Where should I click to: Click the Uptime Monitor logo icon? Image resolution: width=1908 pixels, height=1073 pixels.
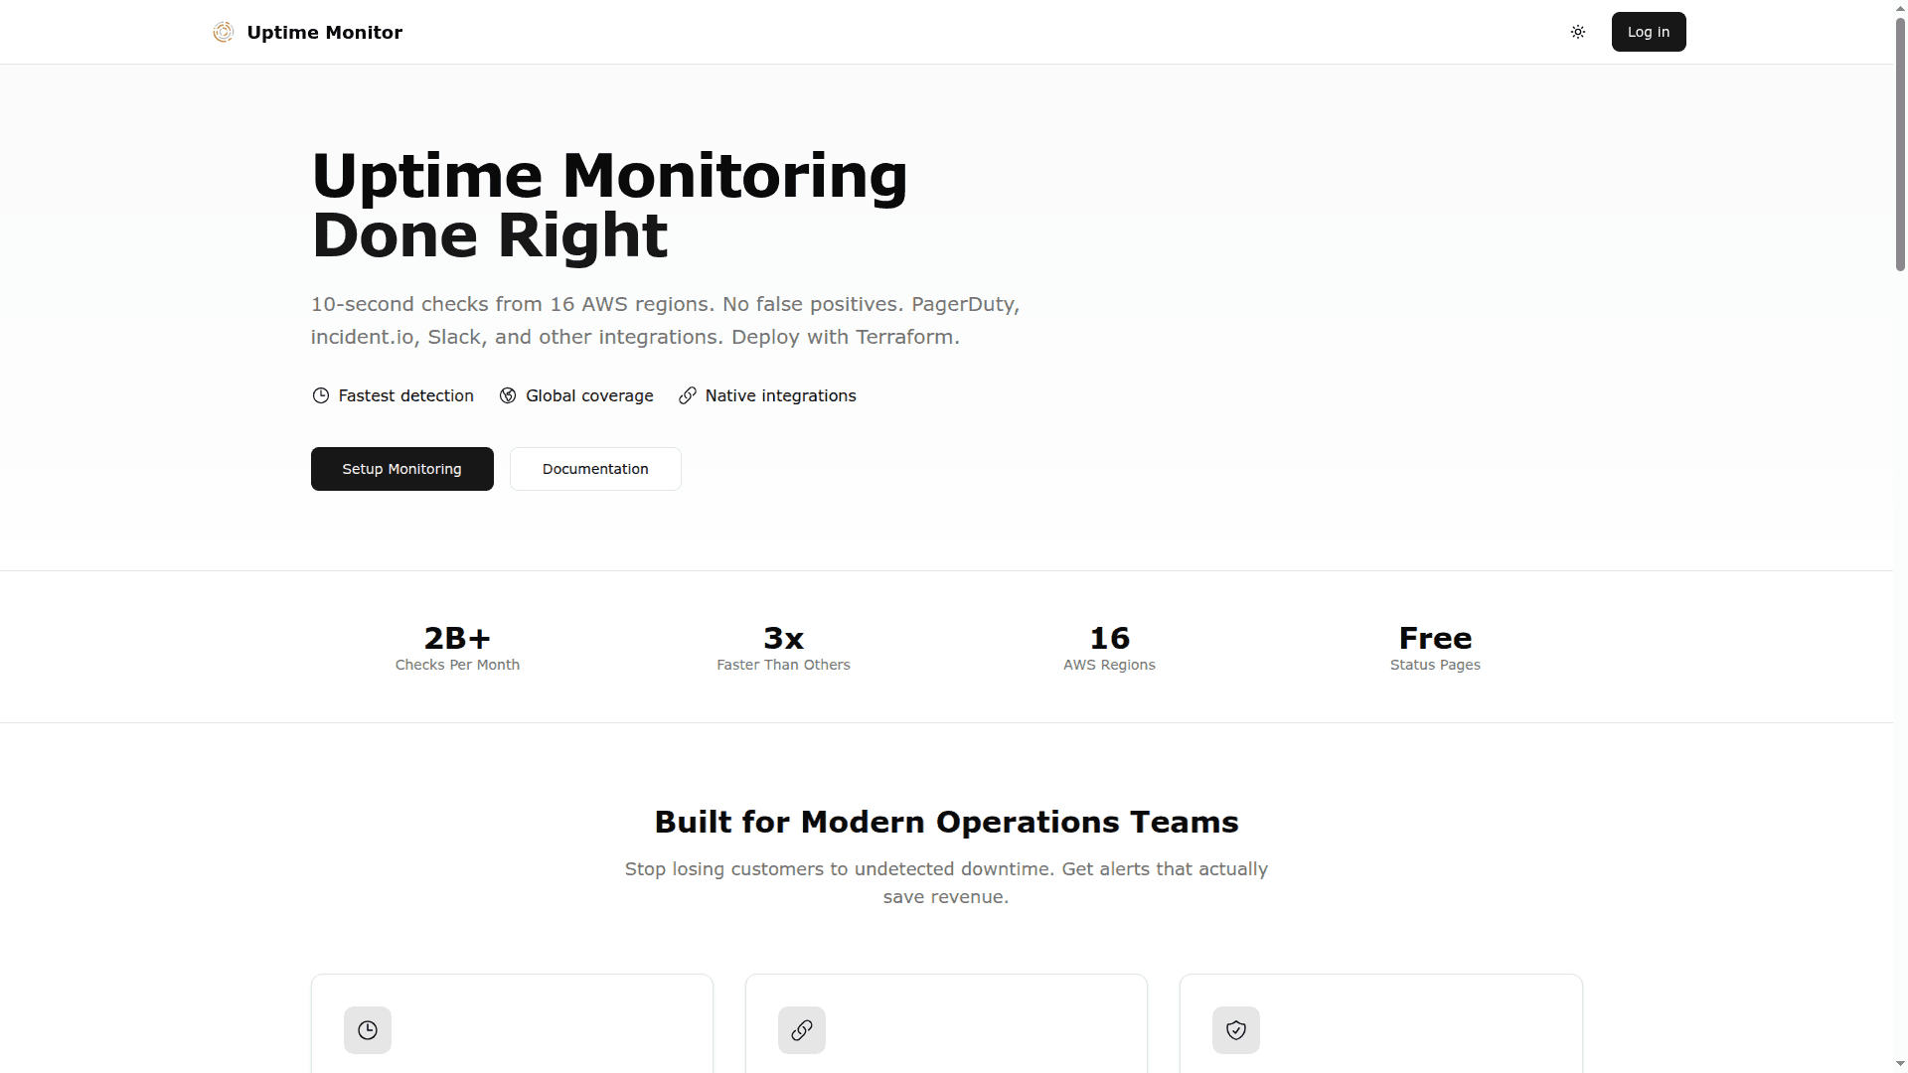click(224, 32)
